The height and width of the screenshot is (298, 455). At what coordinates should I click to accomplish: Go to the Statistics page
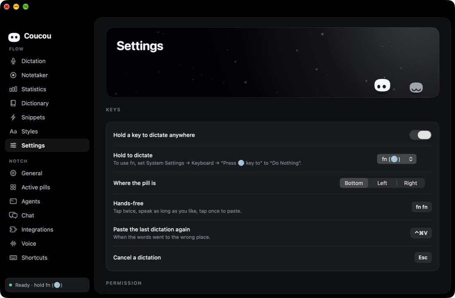pos(47,89)
